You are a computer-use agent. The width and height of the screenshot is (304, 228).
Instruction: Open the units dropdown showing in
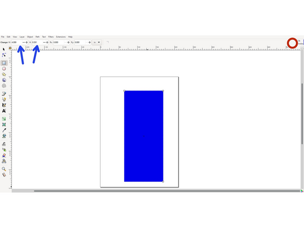97,42
